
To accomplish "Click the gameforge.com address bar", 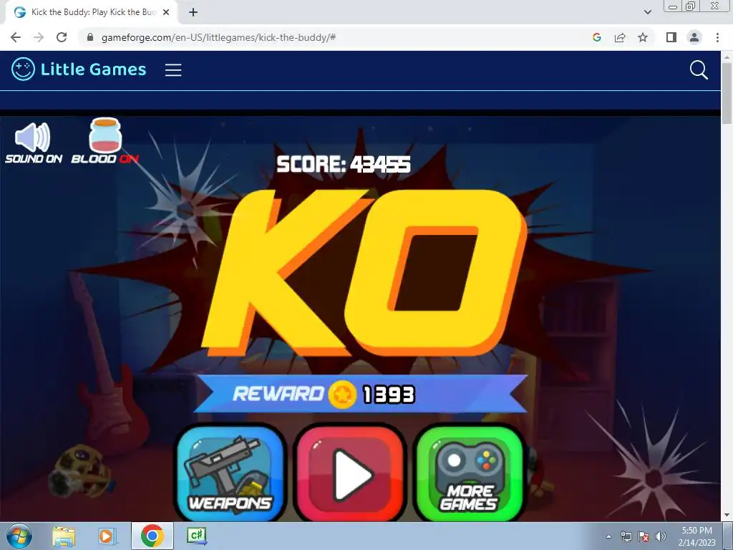I will tap(327, 37).
